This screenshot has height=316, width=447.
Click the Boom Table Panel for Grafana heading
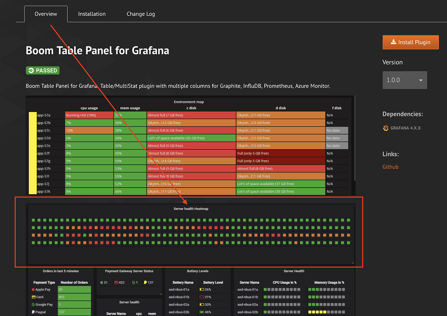[97, 51]
